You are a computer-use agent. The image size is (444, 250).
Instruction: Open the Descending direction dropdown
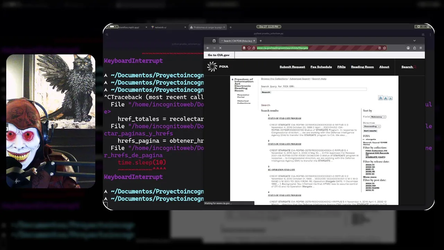[372, 126]
